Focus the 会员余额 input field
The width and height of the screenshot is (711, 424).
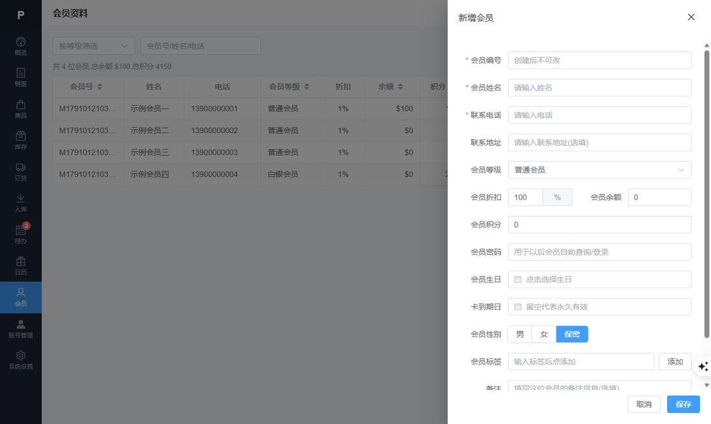(660, 197)
